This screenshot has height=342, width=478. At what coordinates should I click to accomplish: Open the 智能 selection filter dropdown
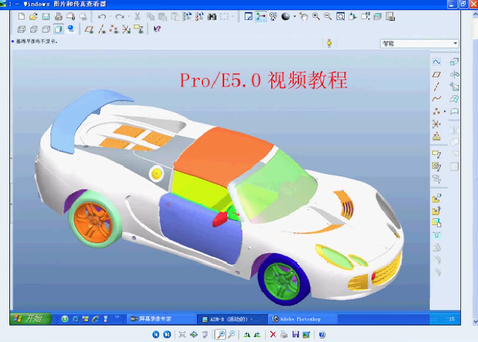coord(456,43)
